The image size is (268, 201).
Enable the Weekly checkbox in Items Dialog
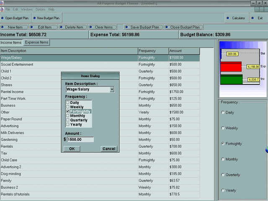point(68,107)
